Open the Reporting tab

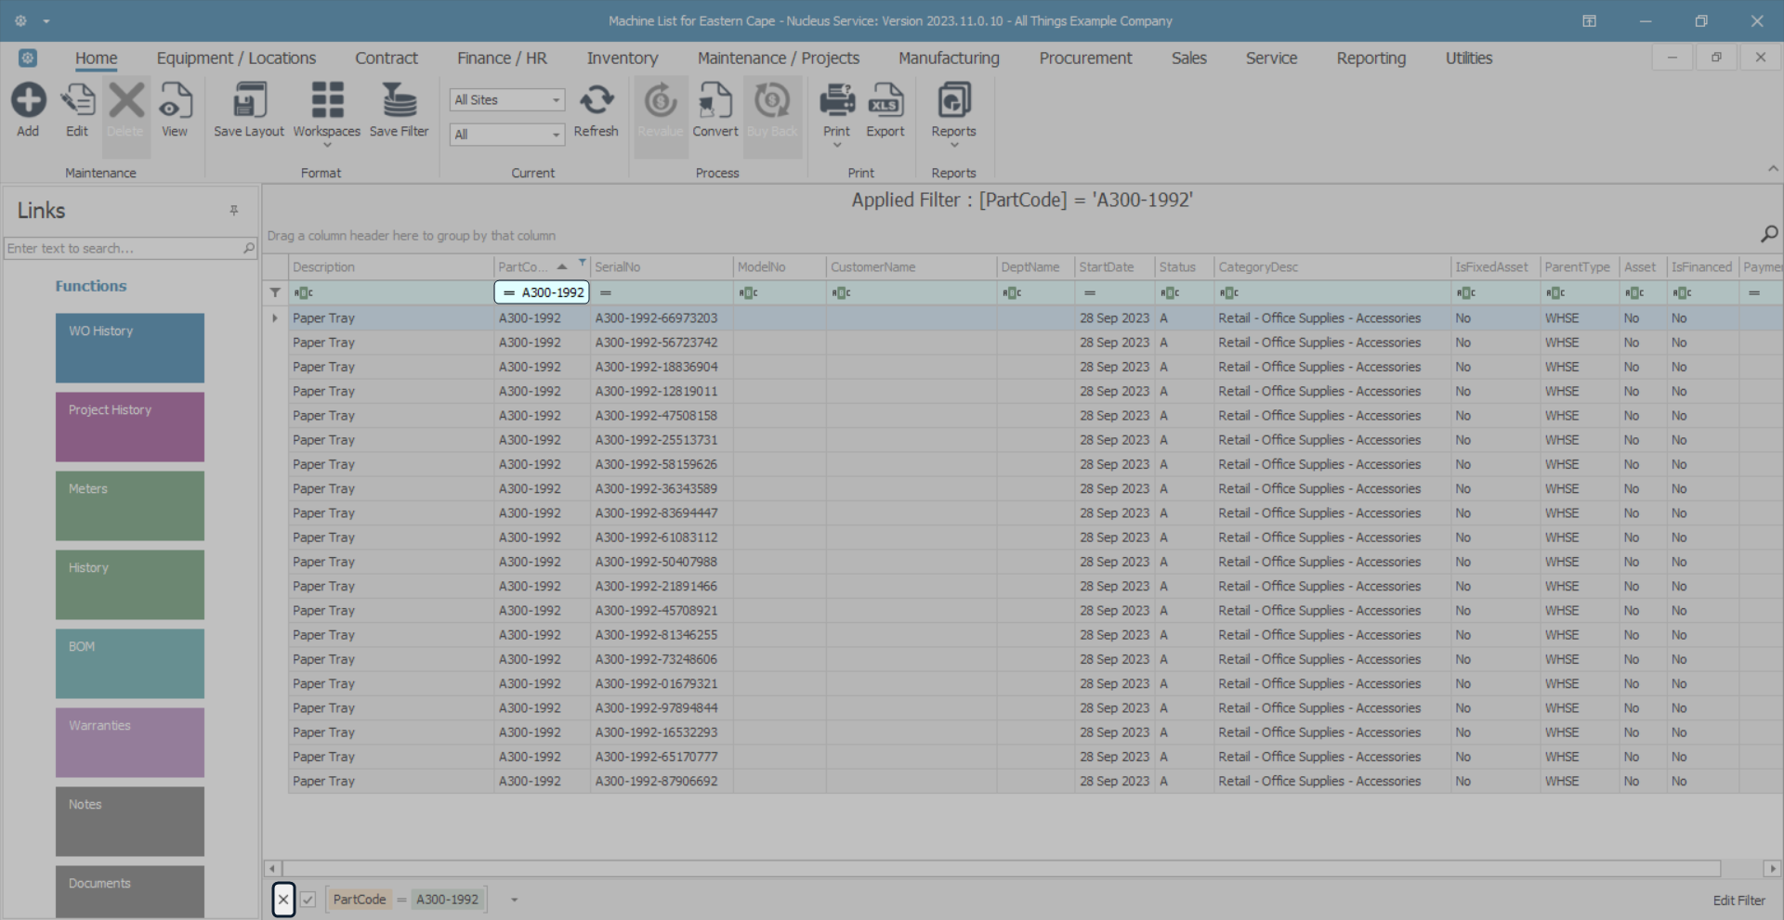click(x=1371, y=58)
